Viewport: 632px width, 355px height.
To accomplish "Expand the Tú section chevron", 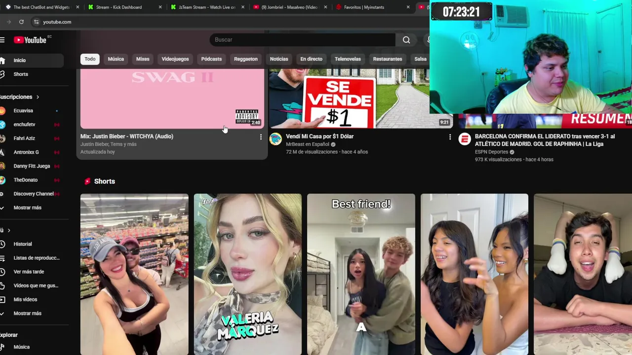I will click(9, 230).
